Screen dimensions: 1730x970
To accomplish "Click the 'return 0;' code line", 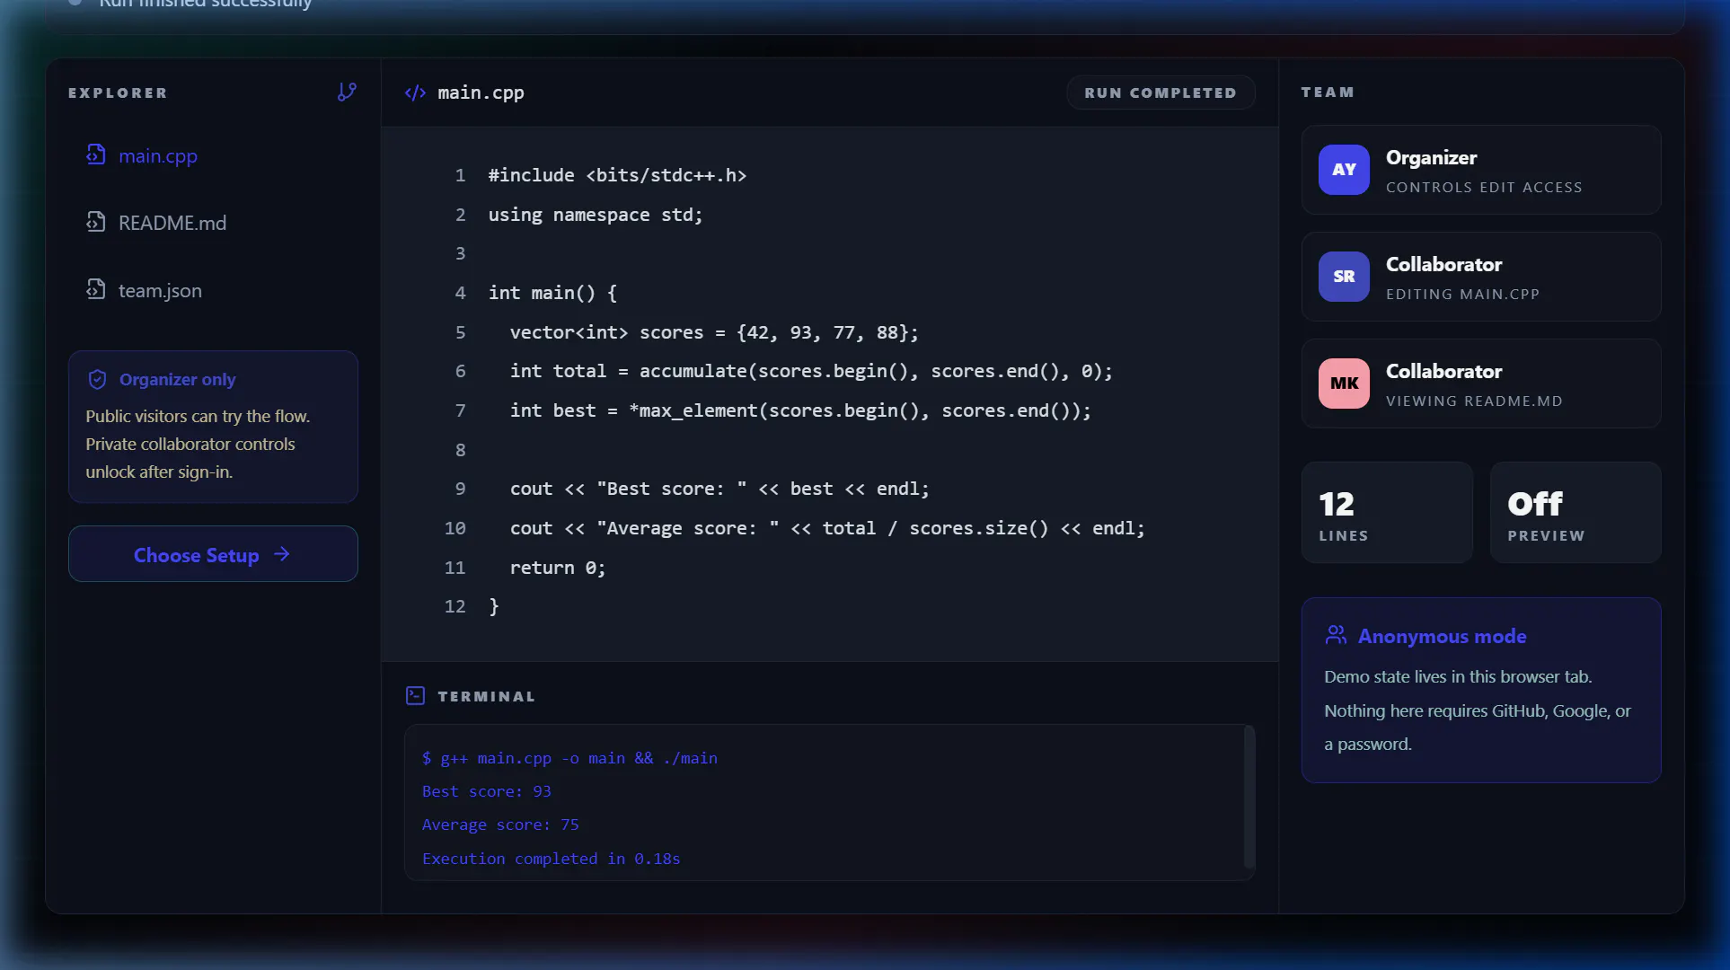I will [558, 568].
